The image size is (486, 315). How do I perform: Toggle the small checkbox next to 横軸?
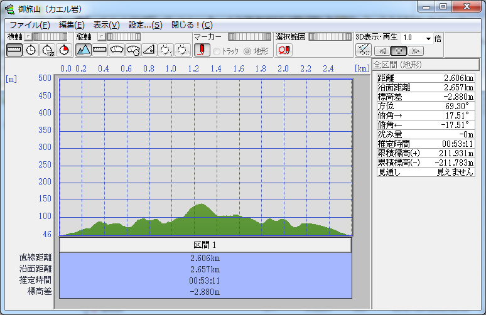[28, 37]
